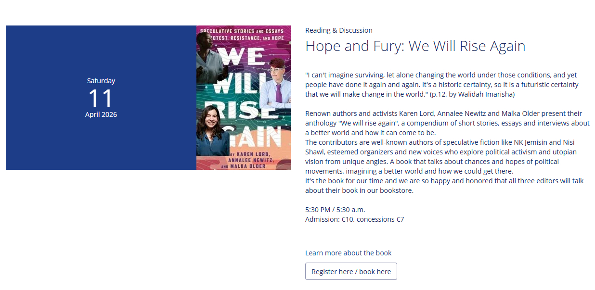The image size is (595, 290).
Task: Click the "It's the book for our time" sentence
Action: [x=444, y=186]
